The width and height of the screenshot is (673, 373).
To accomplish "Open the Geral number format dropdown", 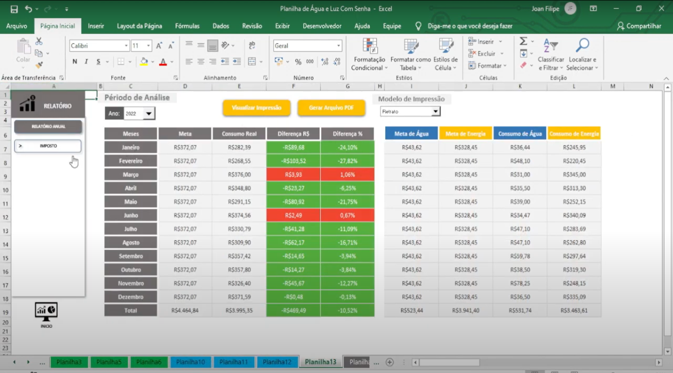I will (x=339, y=46).
